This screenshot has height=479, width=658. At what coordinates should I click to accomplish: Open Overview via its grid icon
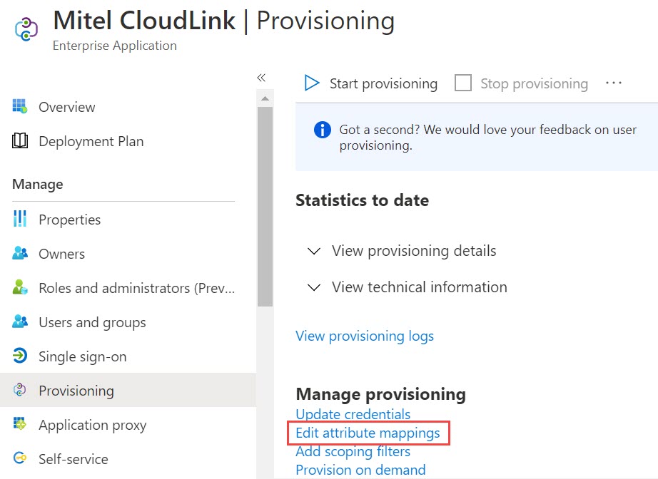pyautogui.click(x=20, y=106)
